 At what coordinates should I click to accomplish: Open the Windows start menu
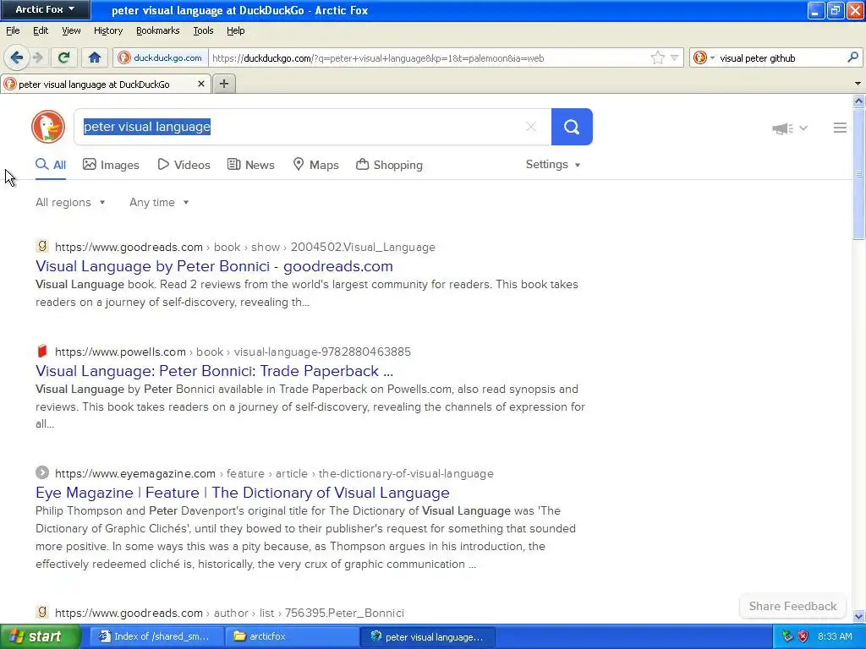pos(41,636)
